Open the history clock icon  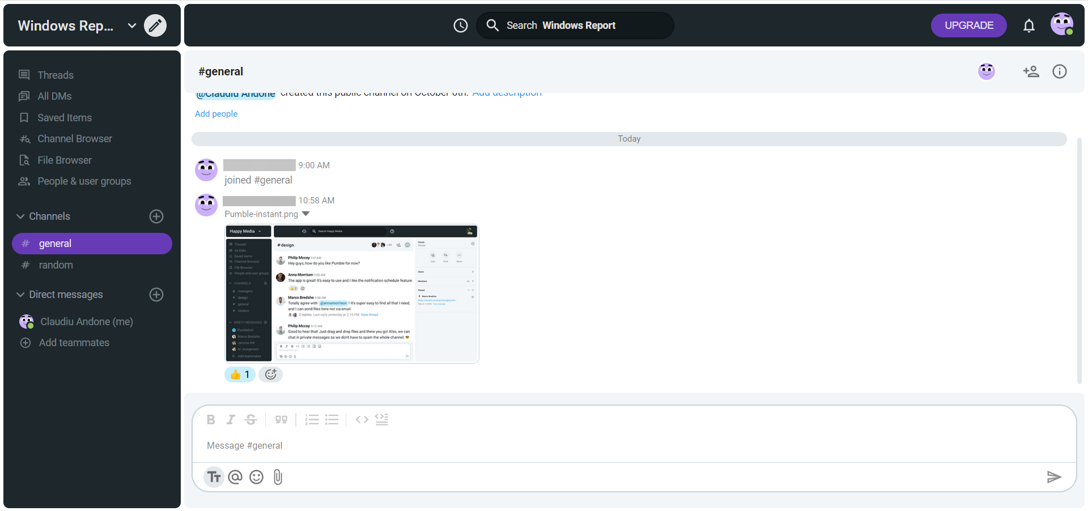[x=461, y=25]
